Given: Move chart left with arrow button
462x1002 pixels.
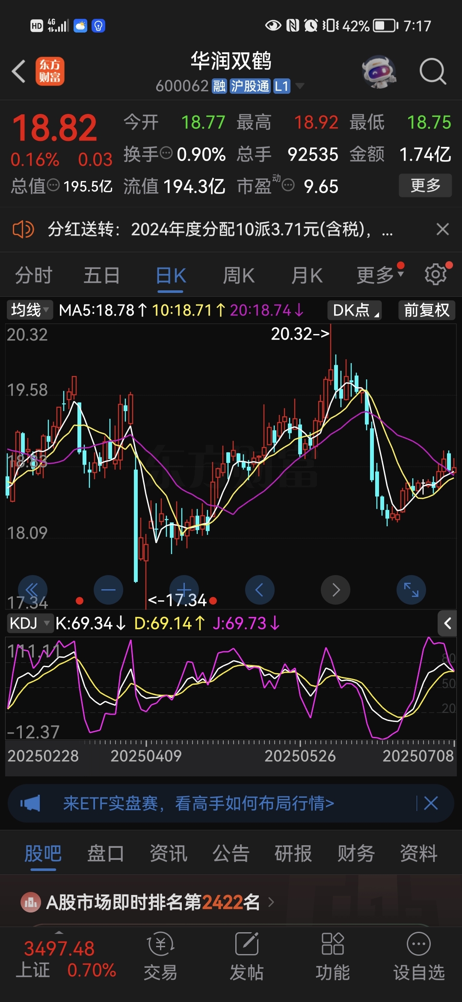Looking at the screenshot, I should pos(260,590).
